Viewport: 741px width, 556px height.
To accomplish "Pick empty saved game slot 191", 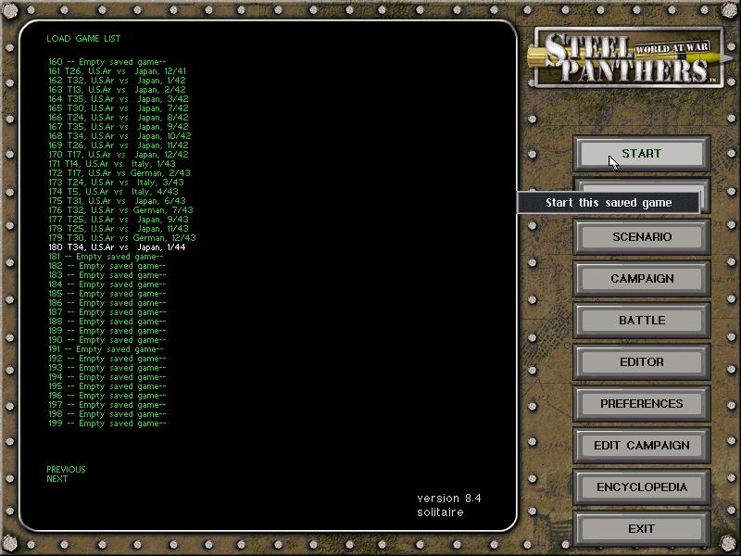I will tap(106, 349).
